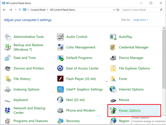Open the Internet Options globe icon

pyautogui.click(x=113, y=89)
